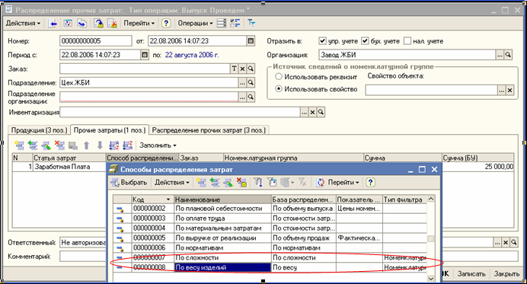Copy the row with the green-plus icon in Прочие затраты
Screen dimensions: 527x284
tap(33, 145)
